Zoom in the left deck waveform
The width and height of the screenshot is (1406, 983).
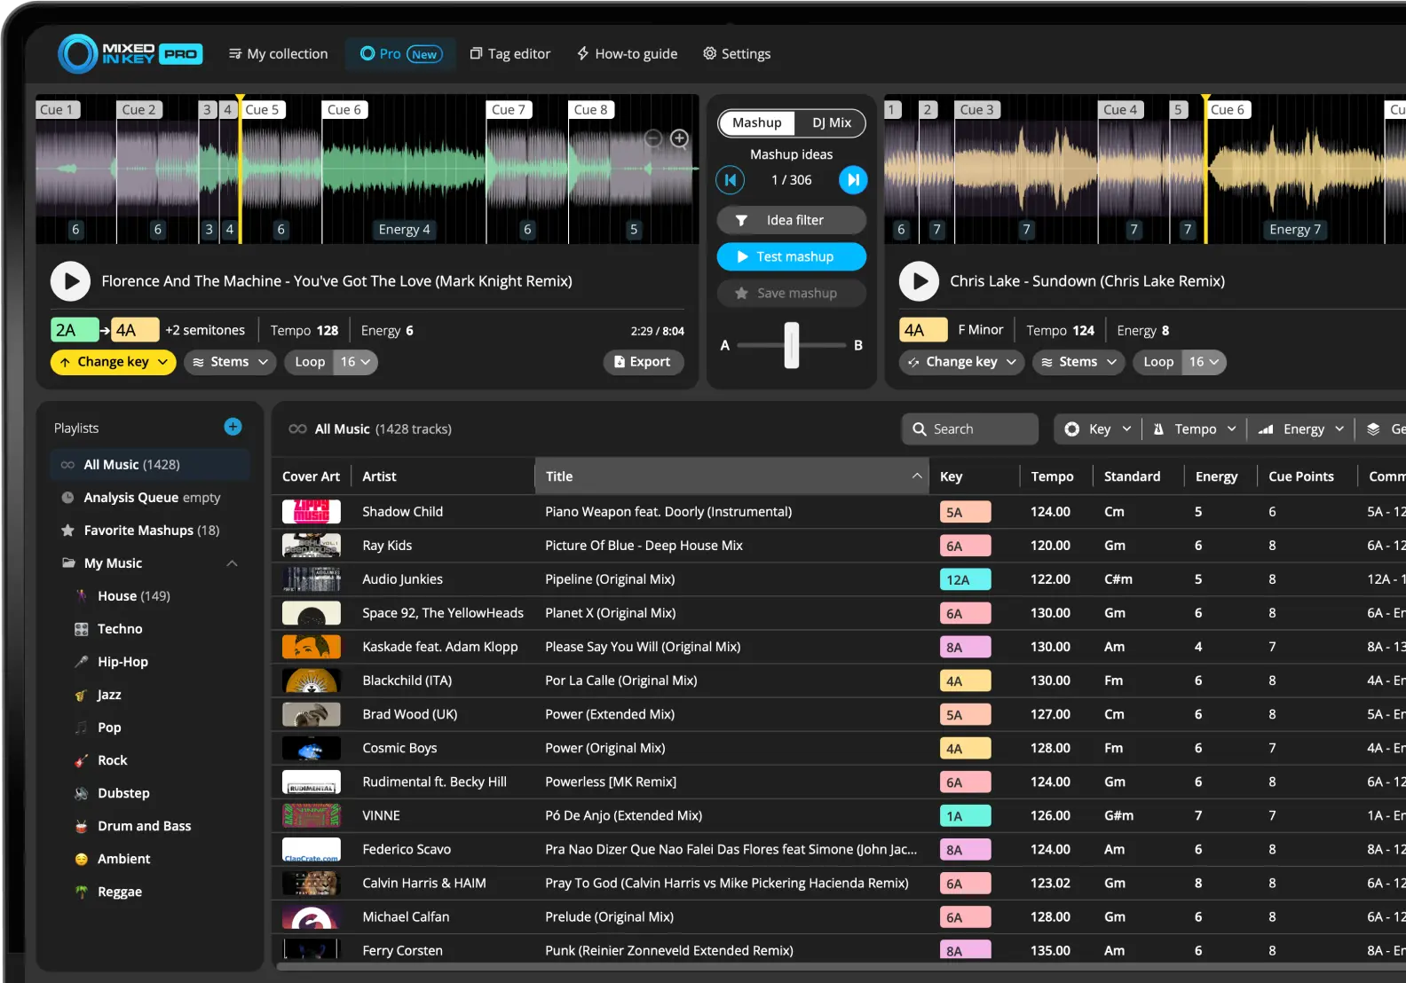pyautogui.click(x=679, y=138)
